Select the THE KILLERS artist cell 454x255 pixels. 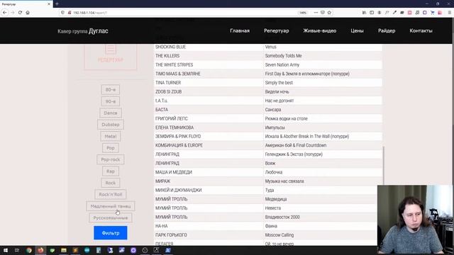tap(209, 56)
